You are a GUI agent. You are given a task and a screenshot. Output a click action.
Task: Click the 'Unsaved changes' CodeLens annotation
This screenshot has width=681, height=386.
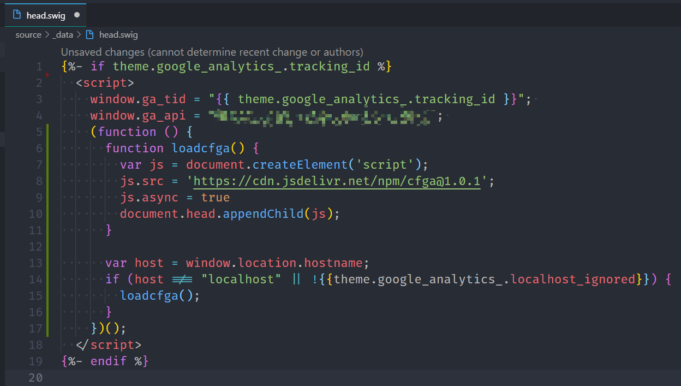212,52
